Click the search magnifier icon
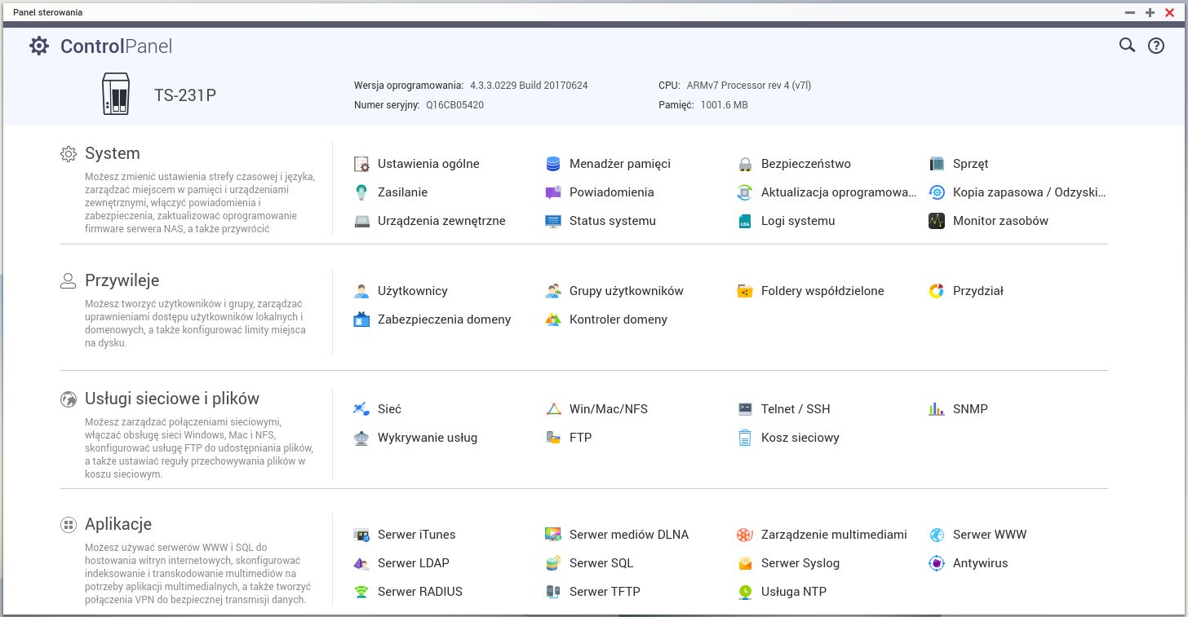Image resolution: width=1188 pixels, height=617 pixels. (1127, 46)
